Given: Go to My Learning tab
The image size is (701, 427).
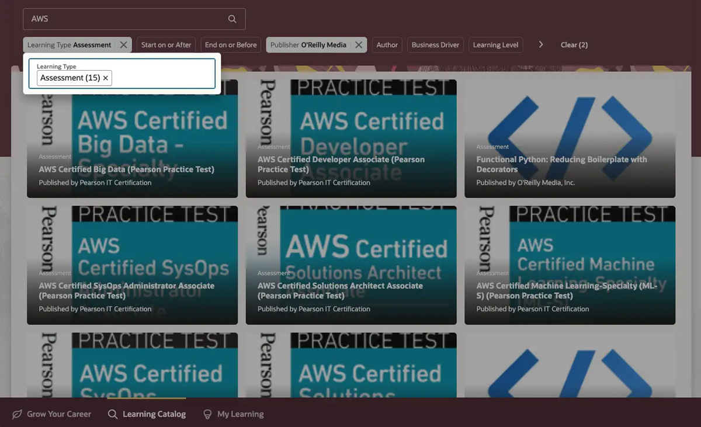Looking at the screenshot, I should tap(233, 414).
